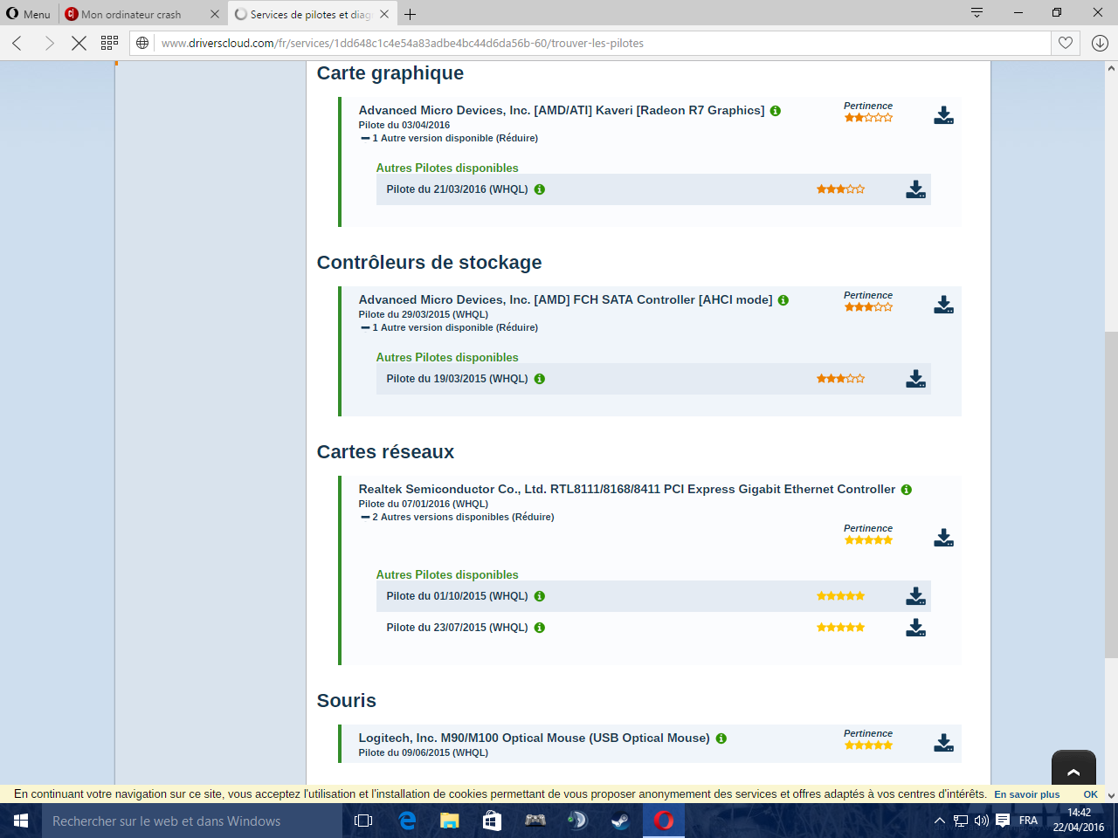Open the browser downloads button
Image resolution: width=1118 pixels, height=838 pixels.
click(x=1100, y=43)
